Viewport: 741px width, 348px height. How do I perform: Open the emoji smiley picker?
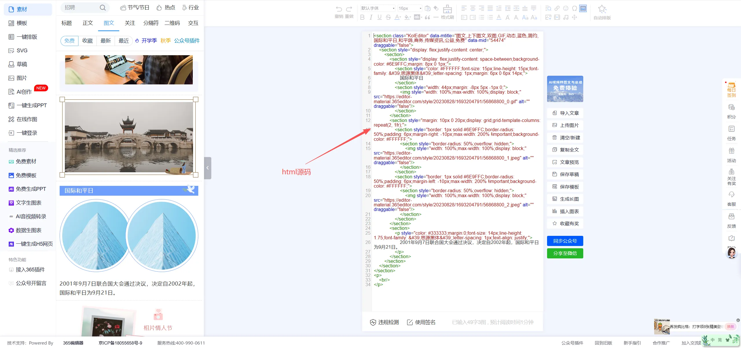566,8
